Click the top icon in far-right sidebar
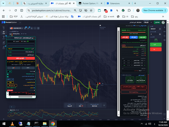The width and height of the screenshot is (169, 127). pyautogui.click(x=165, y=27)
